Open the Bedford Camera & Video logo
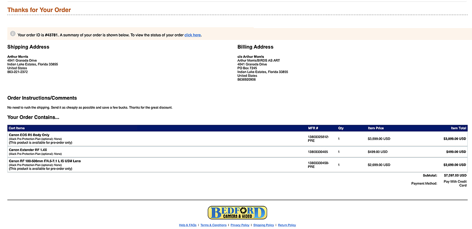The image size is (472, 229). (237, 213)
